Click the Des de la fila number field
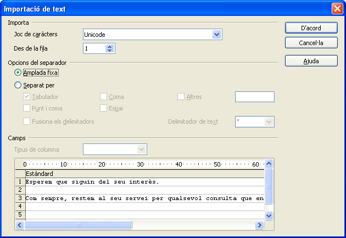Screen dimensions: 346x238 pyautogui.click(x=94, y=48)
